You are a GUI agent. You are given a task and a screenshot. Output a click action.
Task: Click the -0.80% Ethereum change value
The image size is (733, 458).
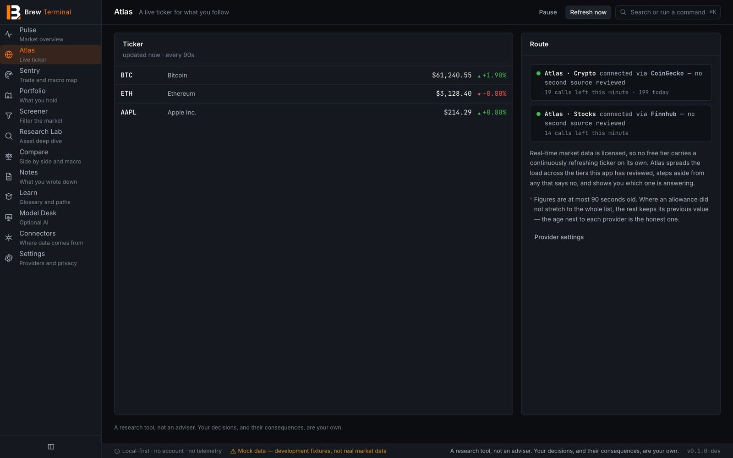pyautogui.click(x=494, y=93)
